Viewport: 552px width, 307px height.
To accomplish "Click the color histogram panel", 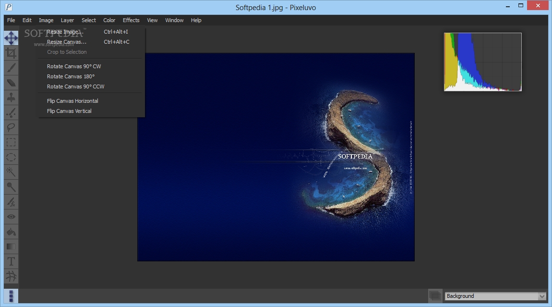I will [483, 62].
